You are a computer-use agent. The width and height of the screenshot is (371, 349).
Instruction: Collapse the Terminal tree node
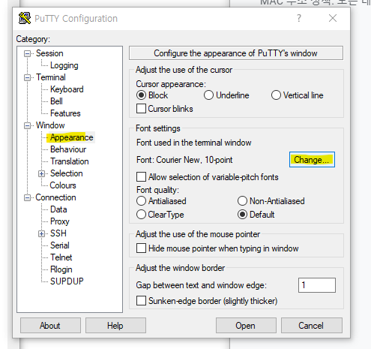point(27,78)
